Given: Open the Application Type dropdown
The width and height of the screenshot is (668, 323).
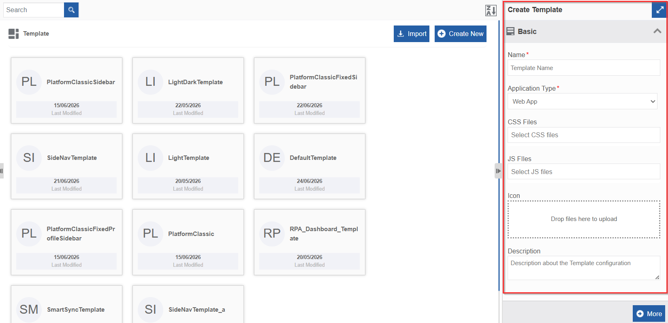Looking at the screenshot, I should pos(582,101).
